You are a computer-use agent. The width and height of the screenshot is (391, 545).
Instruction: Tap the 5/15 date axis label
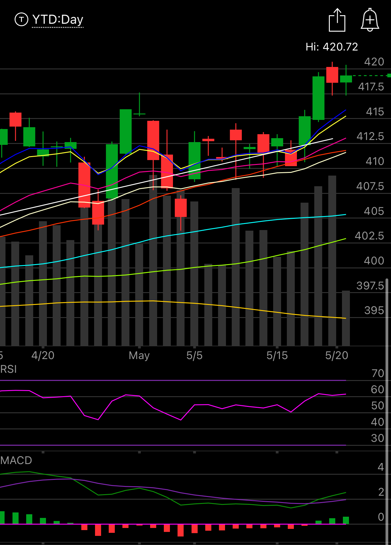(x=277, y=355)
